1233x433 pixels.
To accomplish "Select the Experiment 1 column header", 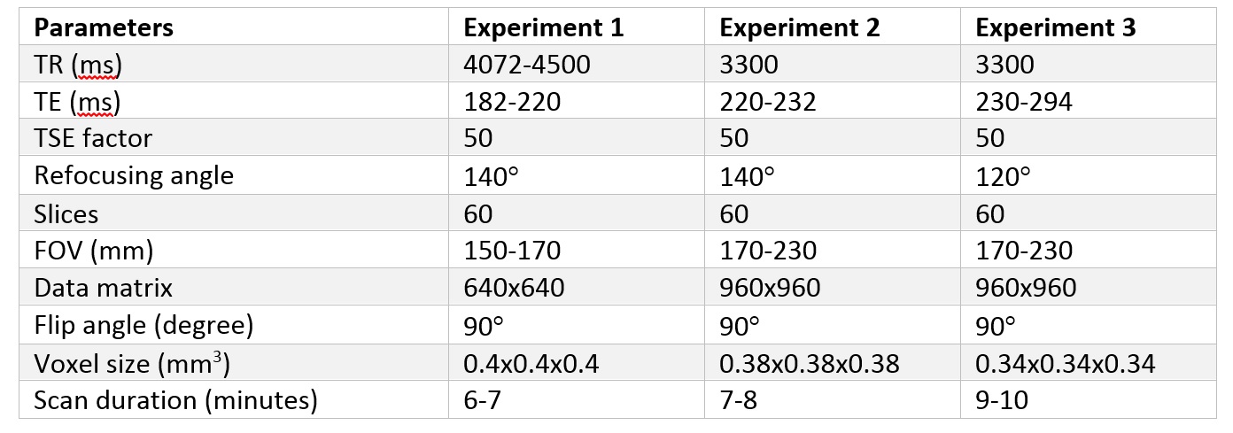I will tap(544, 27).
